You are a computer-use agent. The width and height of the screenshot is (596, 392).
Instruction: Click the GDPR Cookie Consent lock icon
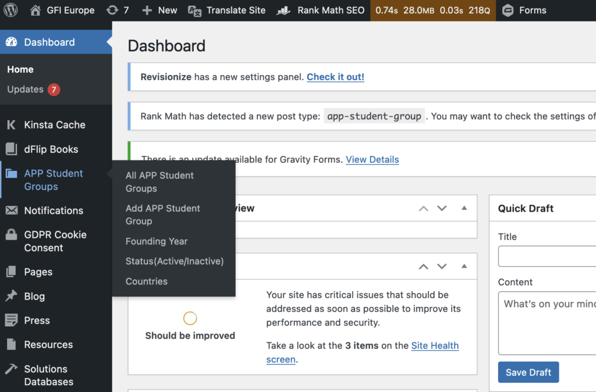pos(11,235)
